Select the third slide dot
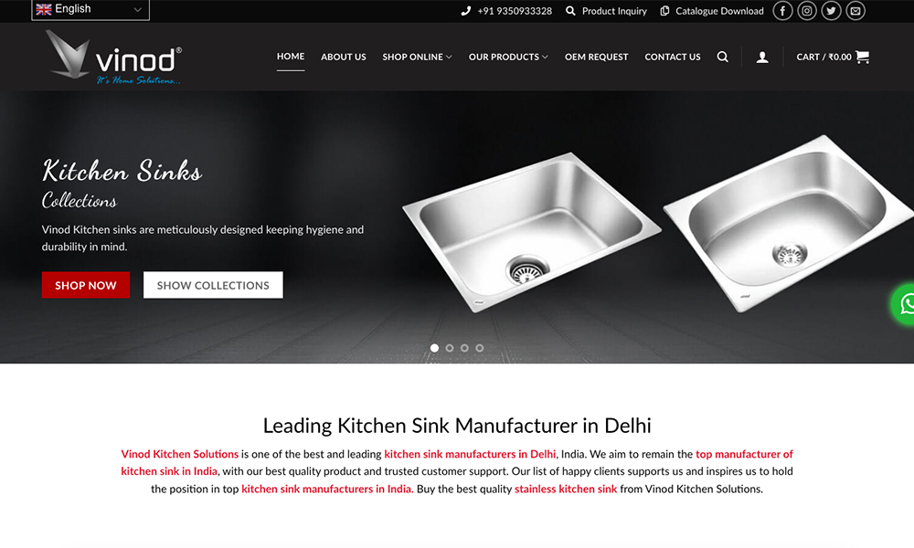914x548 pixels. pos(464,348)
